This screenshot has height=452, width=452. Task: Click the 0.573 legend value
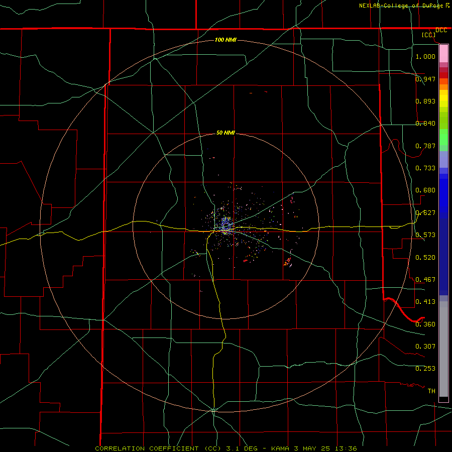[425, 235]
